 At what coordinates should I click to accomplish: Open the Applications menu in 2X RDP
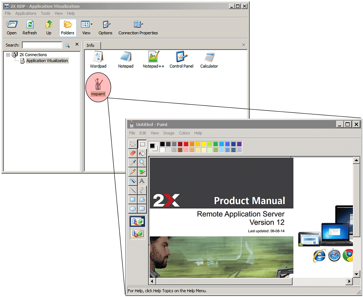coord(26,13)
